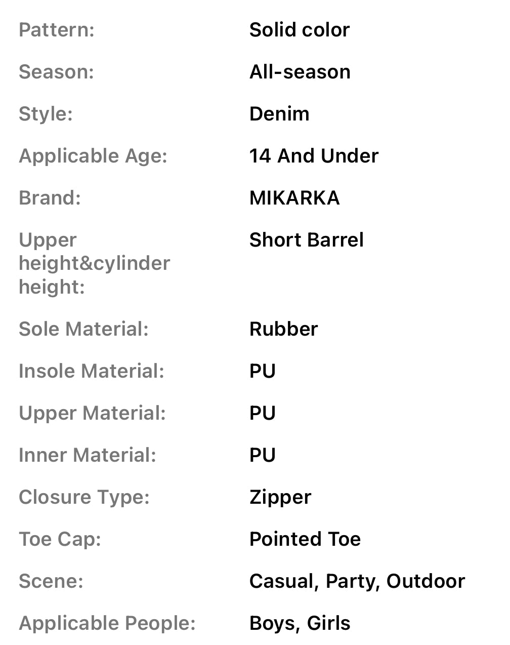510x645 pixels.
Task: Click the Upper Material PU value
Action: click(x=263, y=413)
